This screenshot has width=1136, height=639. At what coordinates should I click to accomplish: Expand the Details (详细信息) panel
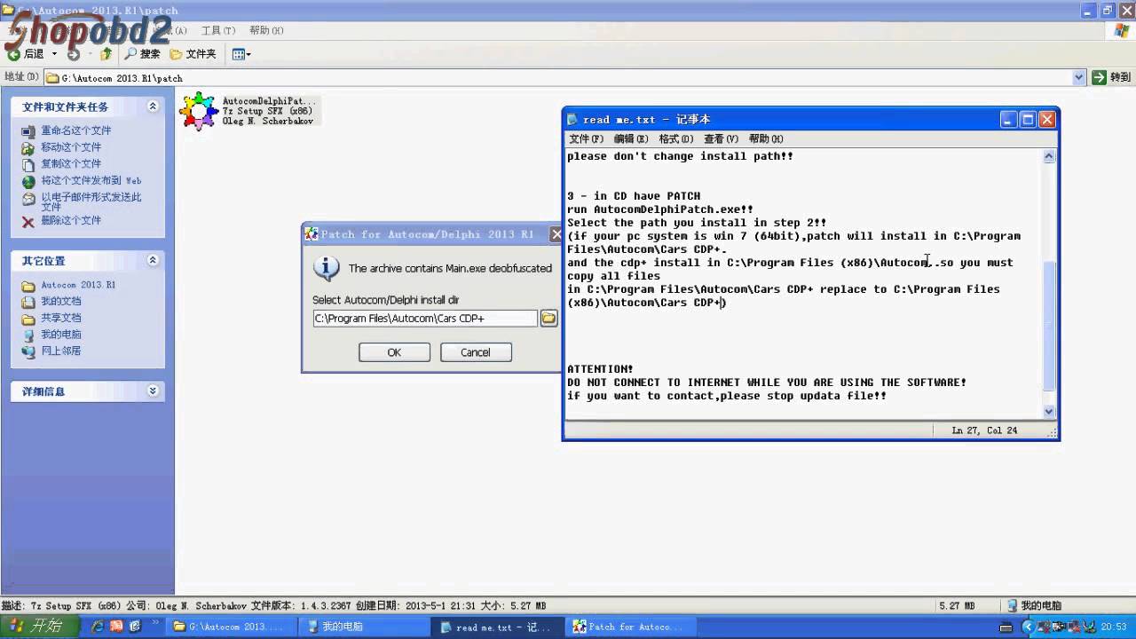(153, 391)
